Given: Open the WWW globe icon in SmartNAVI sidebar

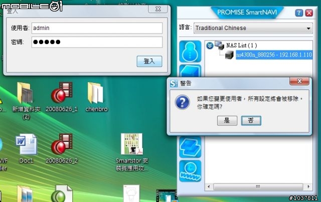Looking at the screenshot, I should pos(190,171).
